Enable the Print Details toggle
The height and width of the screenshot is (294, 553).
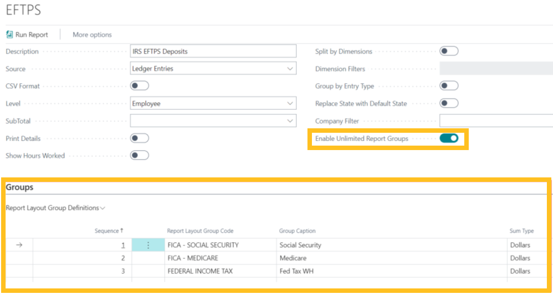pyautogui.click(x=140, y=138)
